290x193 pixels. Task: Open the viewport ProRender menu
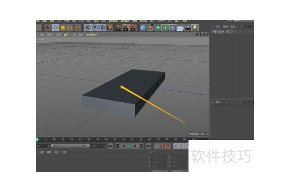click(91, 35)
